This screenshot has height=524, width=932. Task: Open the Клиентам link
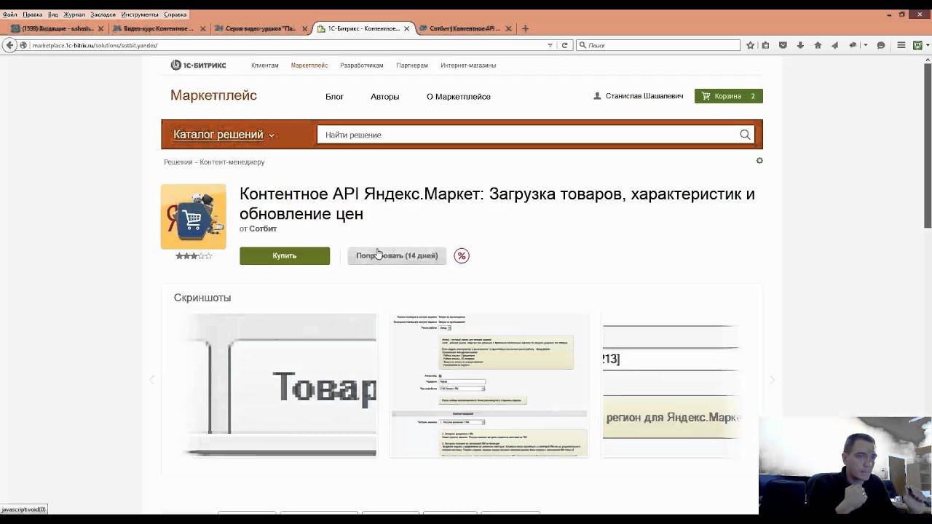(265, 65)
